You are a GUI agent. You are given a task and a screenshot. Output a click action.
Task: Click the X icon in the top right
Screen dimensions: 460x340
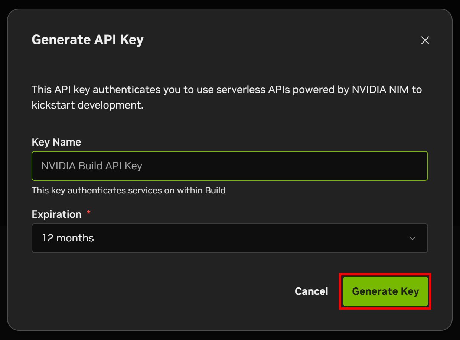click(x=425, y=40)
